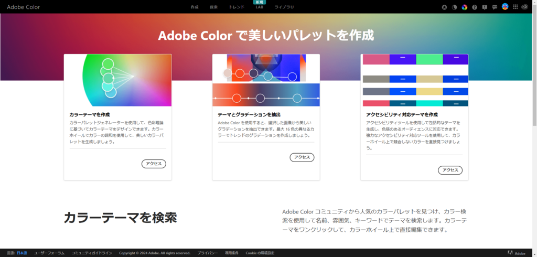Click the color wheel card thumbnail
This screenshot has width=537, height=257.
(x=118, y=80)
